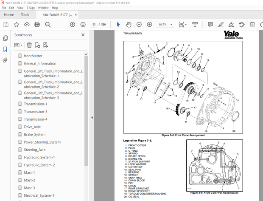263x201 pixels.
Task: Open the frontMatter bookmark
Action: click(x=33, y=56)
